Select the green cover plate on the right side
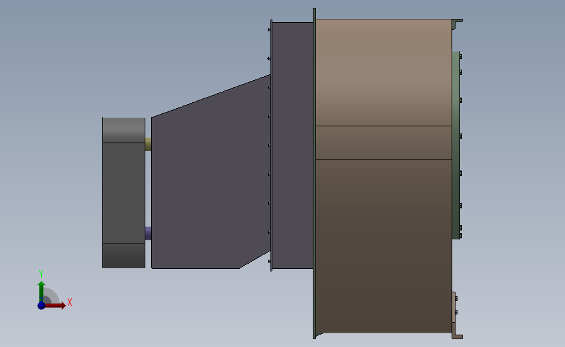 (x=456, y=145)
